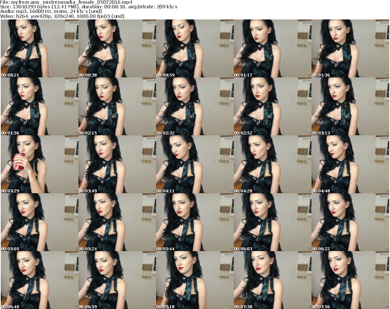This screenshot has width=390, height=309.
Task: View the frame captured at 00:06:40
Action: [40, 280]
